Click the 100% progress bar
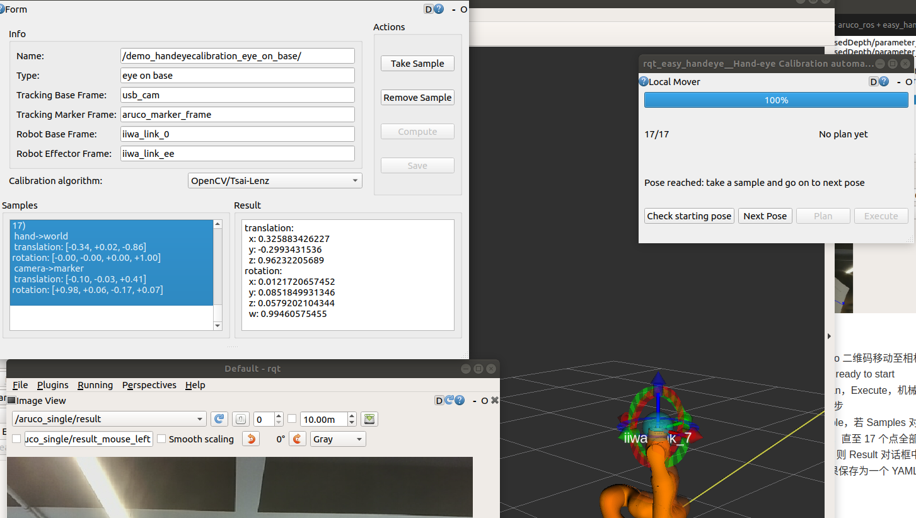916x518 pixels. pyautogui.click(x=775, y=100)
